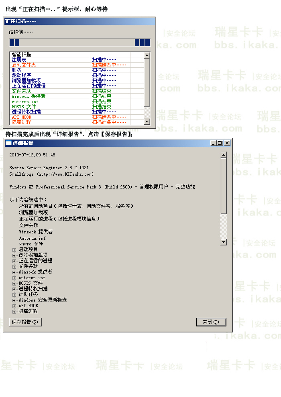The width and height of the screenshot is (281, 397).
Task: Select the 驱动程序 row in scan list
Action: 77,75
